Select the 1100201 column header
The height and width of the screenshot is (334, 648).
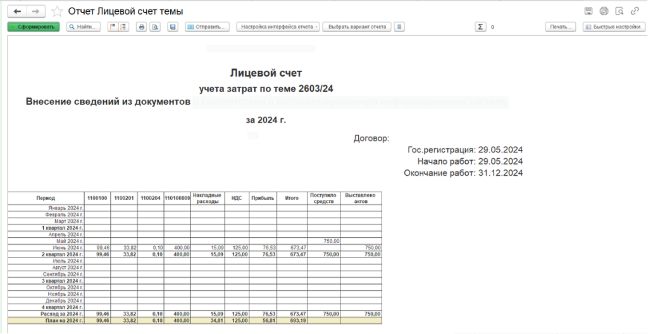tap(124, 199)
